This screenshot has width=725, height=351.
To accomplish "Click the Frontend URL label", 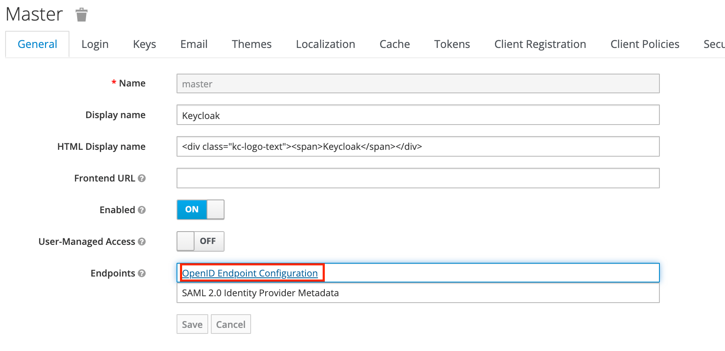I will pyautogui.click(x=105, y=178).
